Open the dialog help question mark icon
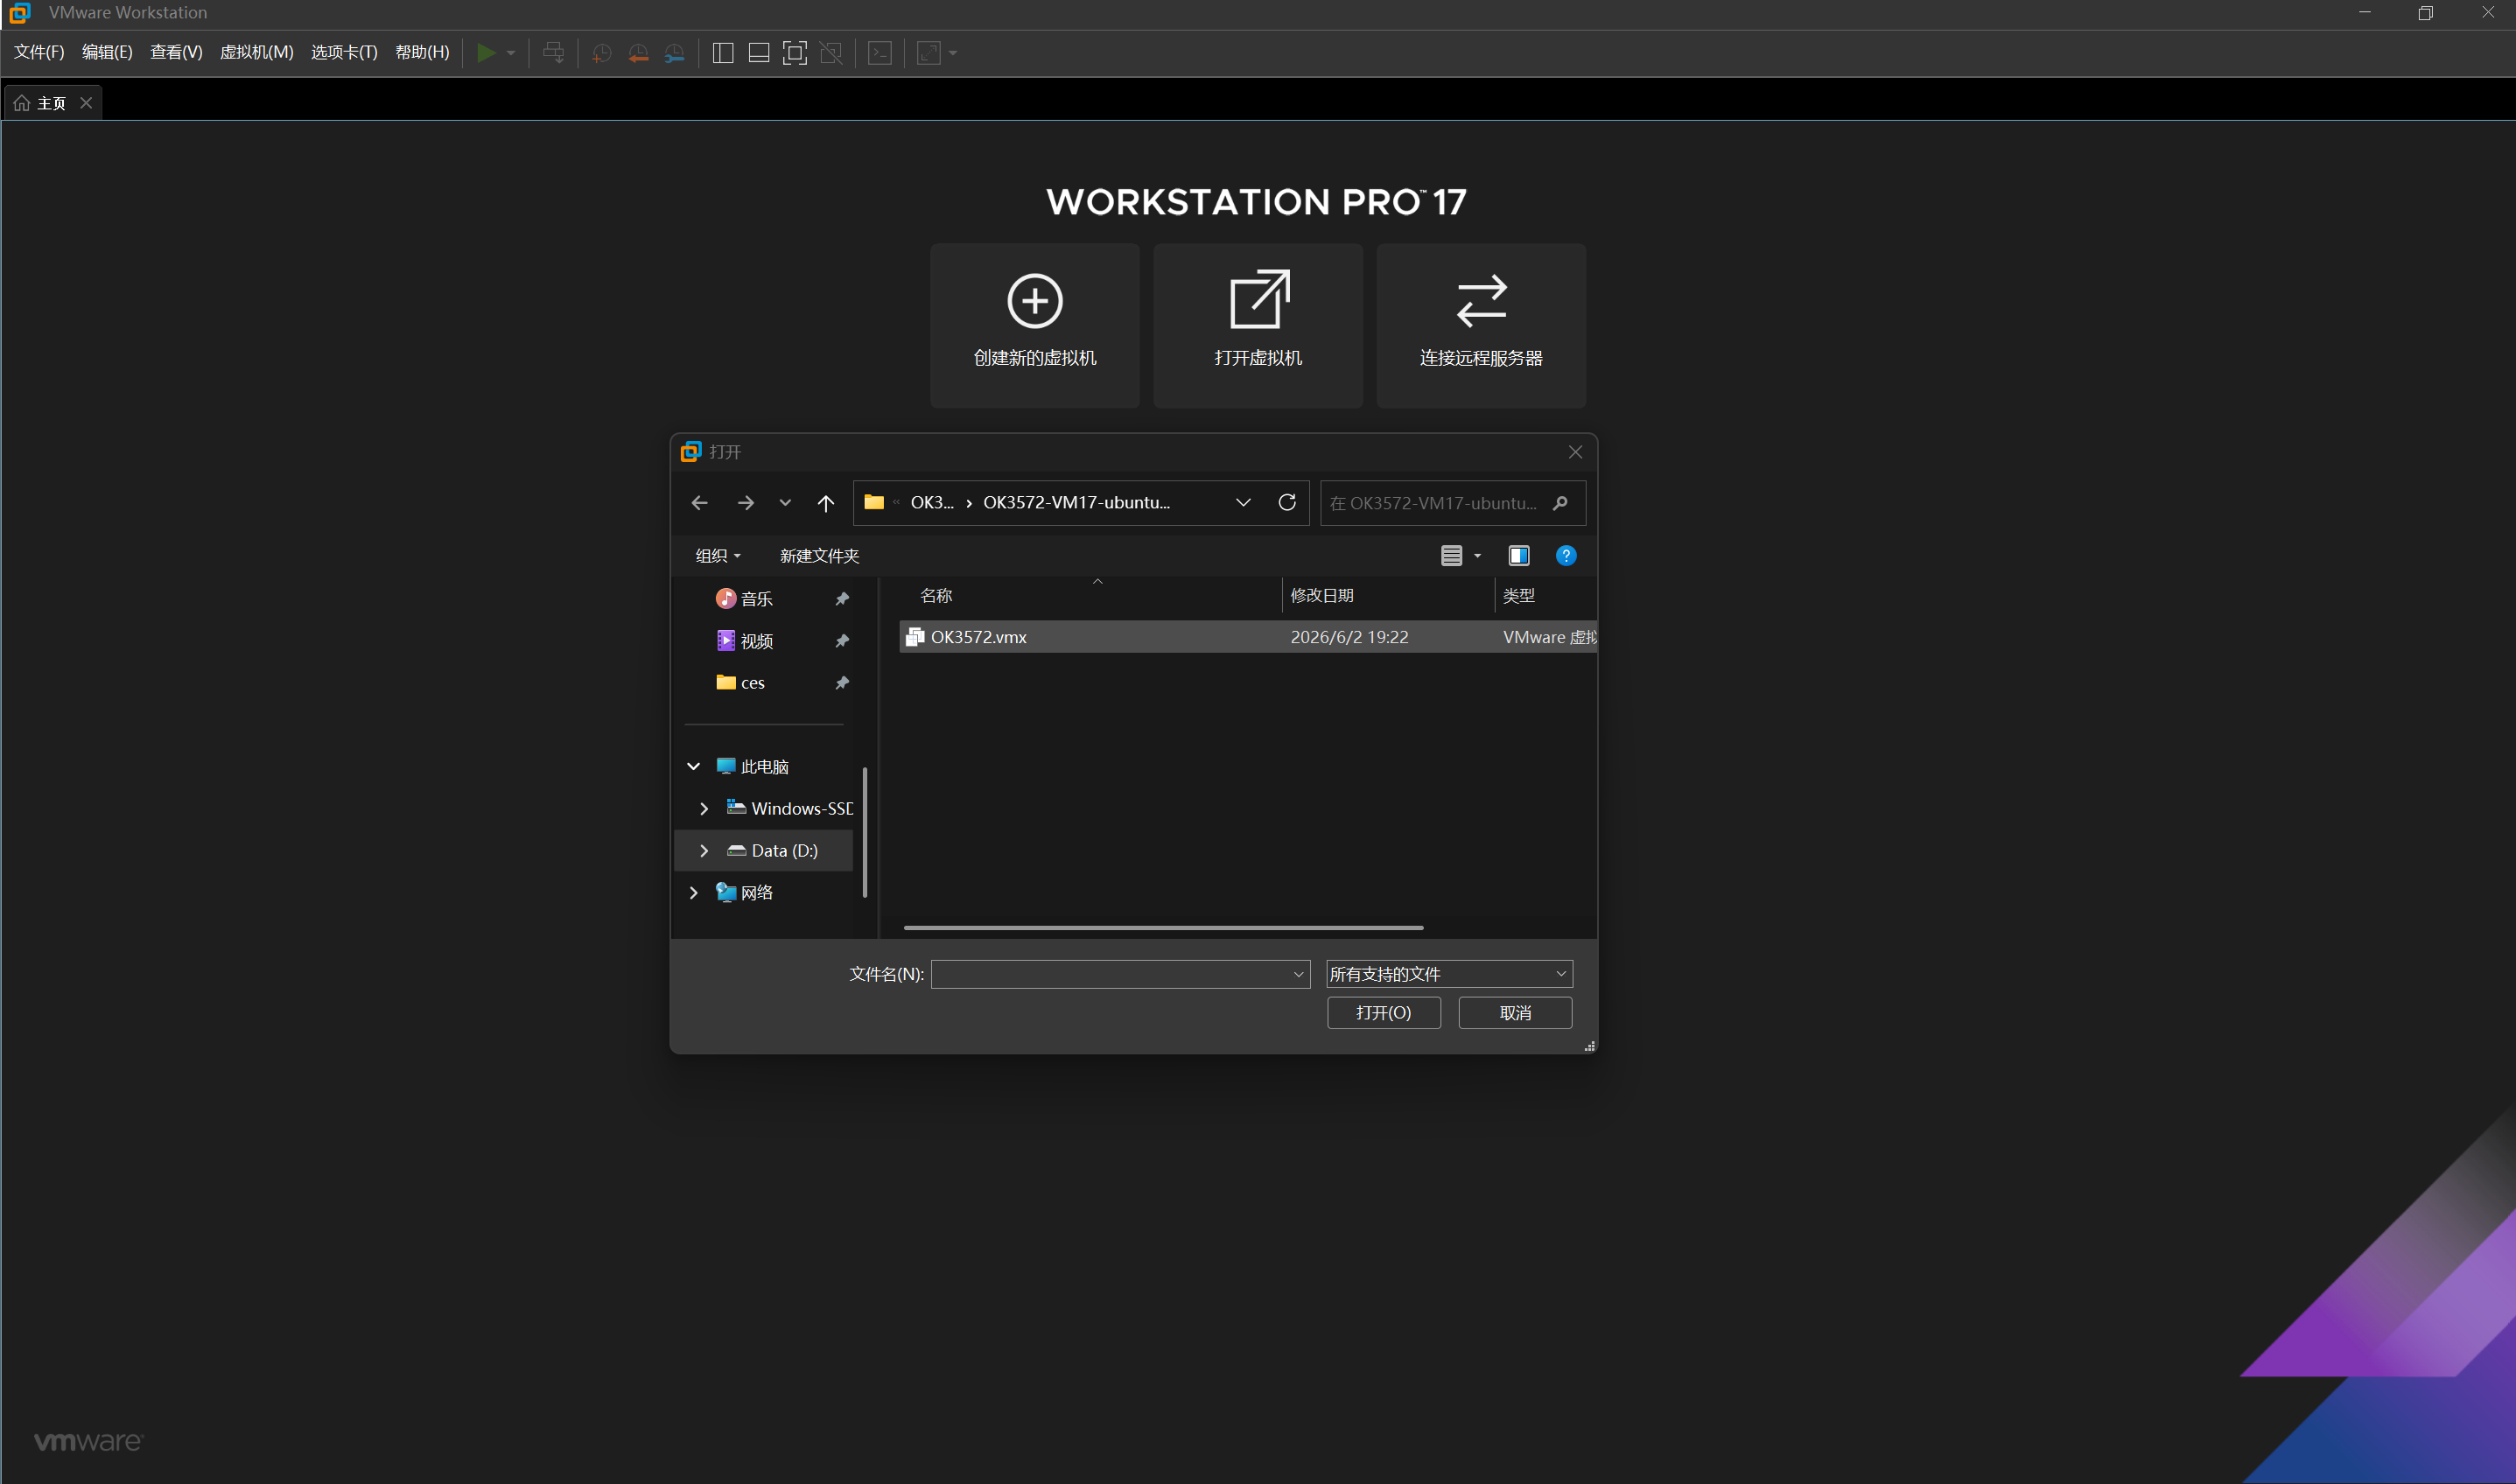 pos(1566,556)
